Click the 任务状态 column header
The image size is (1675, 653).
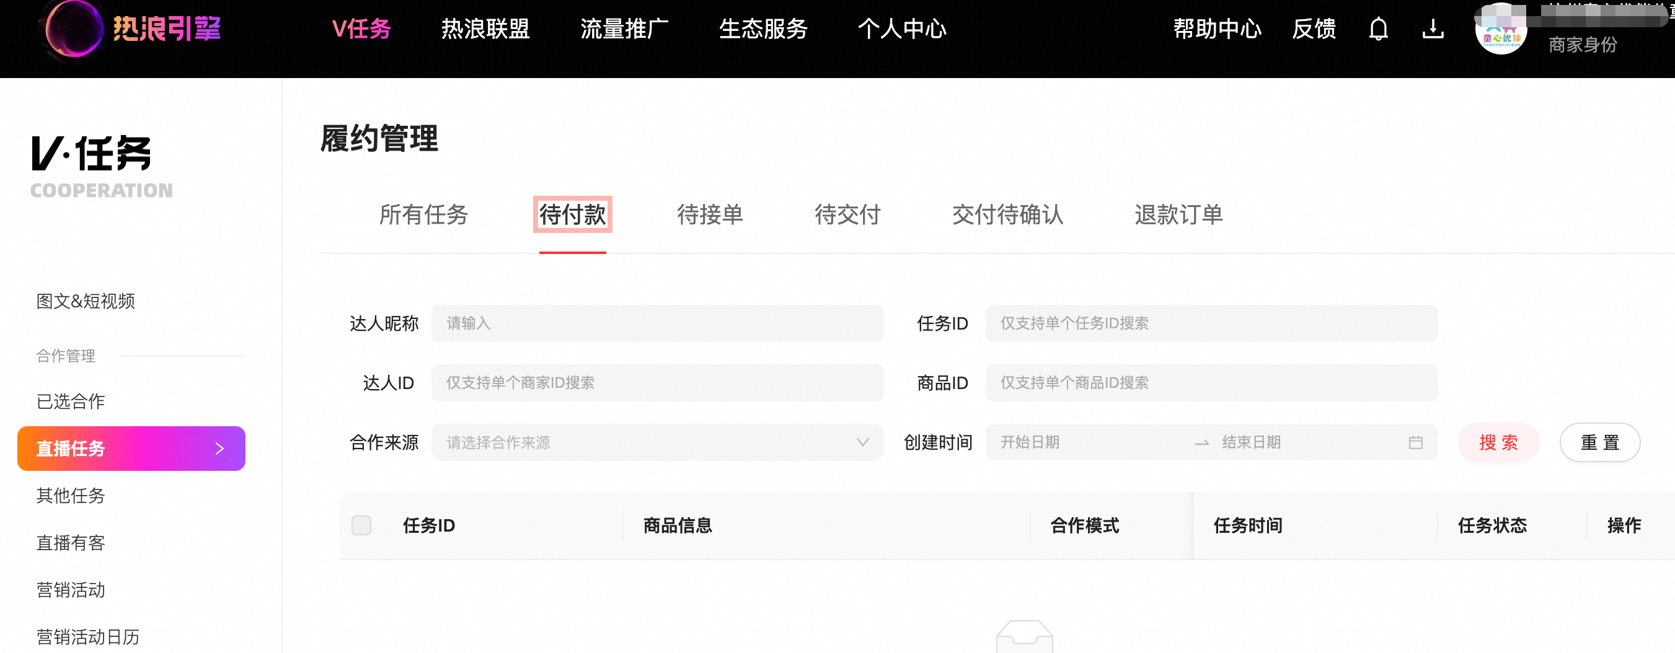pyautogui.click(x=1492, y=525)
